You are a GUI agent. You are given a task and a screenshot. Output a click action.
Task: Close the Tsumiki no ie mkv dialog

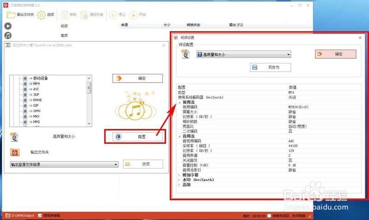pos(164,45)
